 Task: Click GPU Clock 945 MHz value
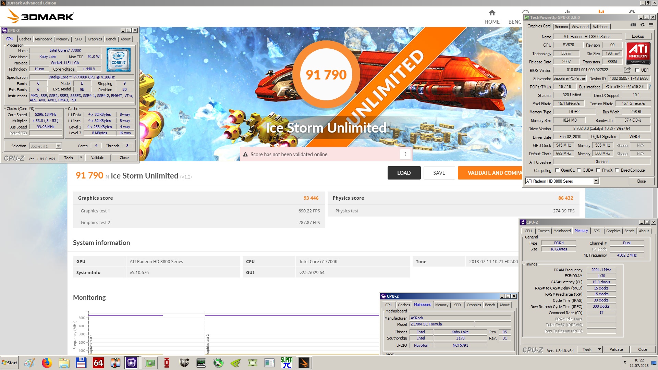(x=563, y=145)
